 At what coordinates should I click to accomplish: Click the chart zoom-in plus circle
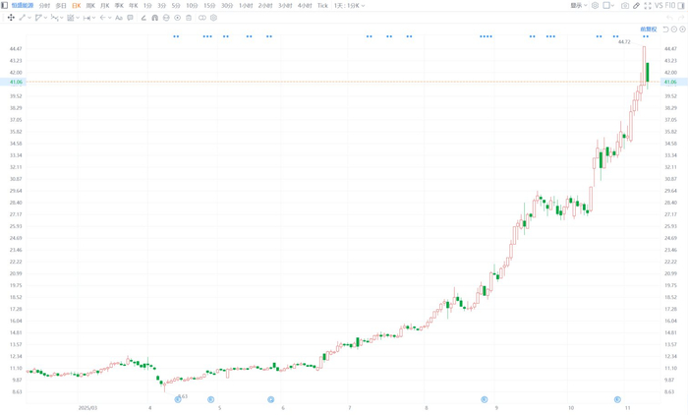click(x=682, y=29)
